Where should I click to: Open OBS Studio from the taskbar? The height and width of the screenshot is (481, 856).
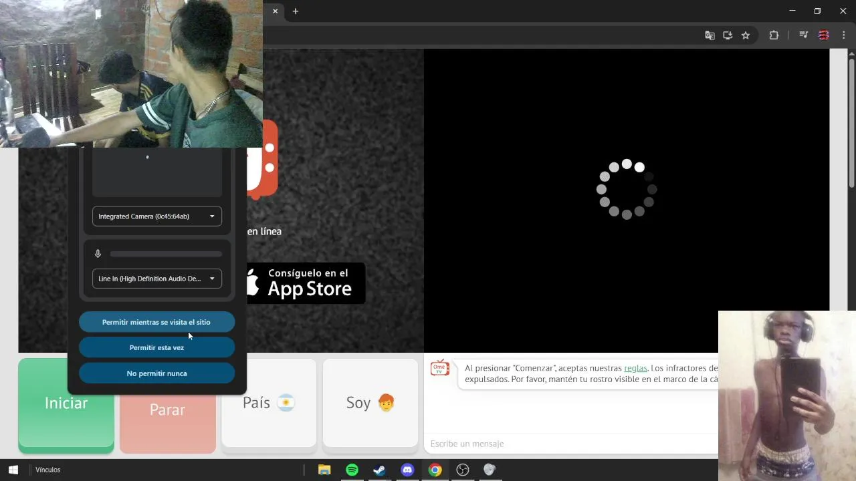pyautogui.click(x=462, y=470)
